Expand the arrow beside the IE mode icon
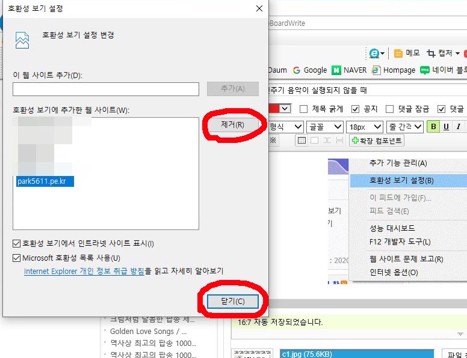Image resolution: width=467 pixels, height=358 pixels. coord(382,54)
